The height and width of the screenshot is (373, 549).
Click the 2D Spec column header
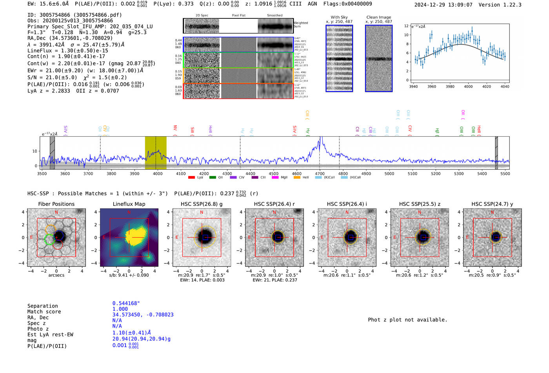(202, 16)
